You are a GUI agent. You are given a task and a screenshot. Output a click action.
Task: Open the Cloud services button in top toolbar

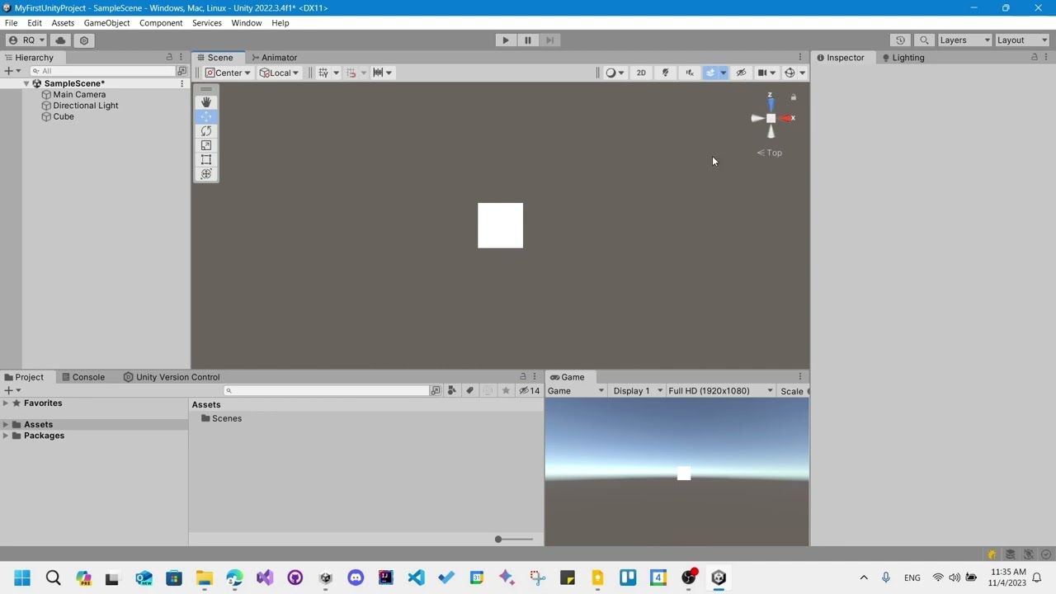(60, 40)
